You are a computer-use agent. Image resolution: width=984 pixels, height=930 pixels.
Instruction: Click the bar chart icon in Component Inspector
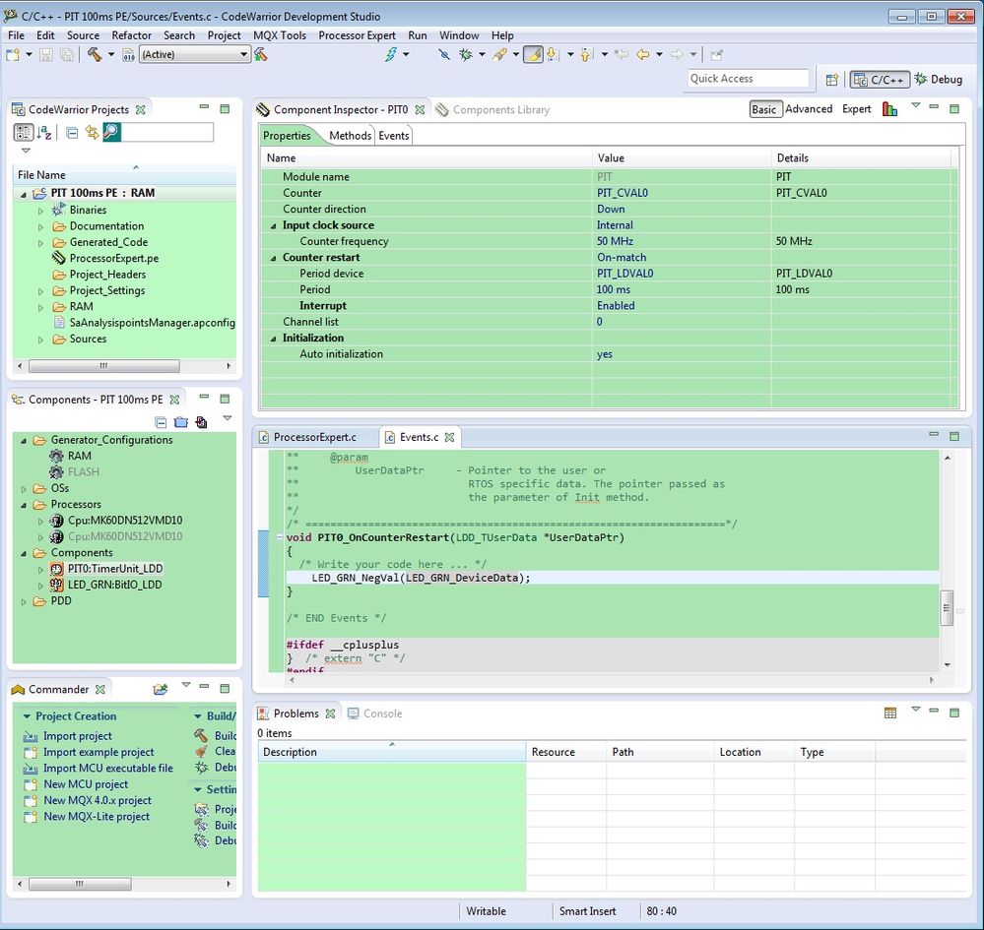coord(889,109)
